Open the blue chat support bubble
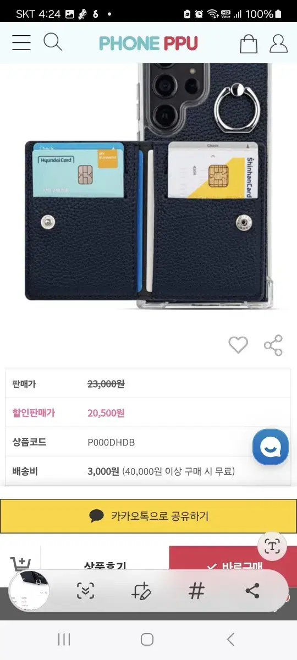The image size is (297, 660). (x=271, y=447)
